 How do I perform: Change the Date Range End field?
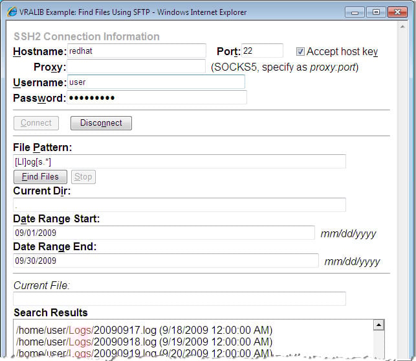click(x=166, y=261)
